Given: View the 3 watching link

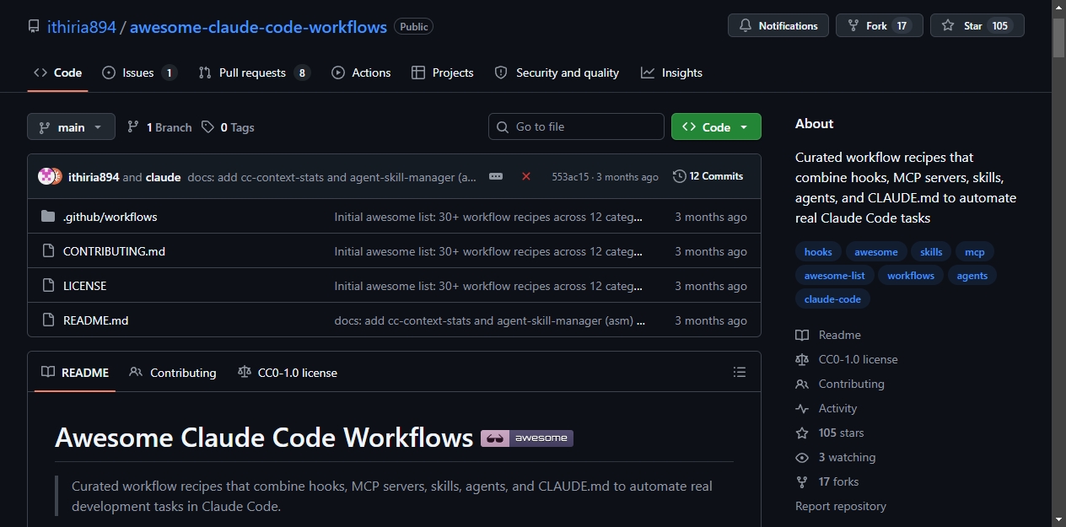Looking at the screenshot, I should [836, 457].
